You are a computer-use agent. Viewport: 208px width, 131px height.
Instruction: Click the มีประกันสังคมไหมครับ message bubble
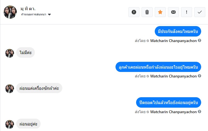178,31
